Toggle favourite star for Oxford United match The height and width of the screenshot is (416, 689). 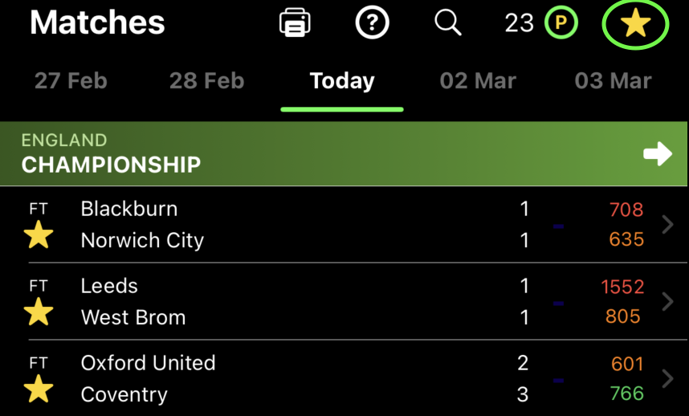click(39, 389)
